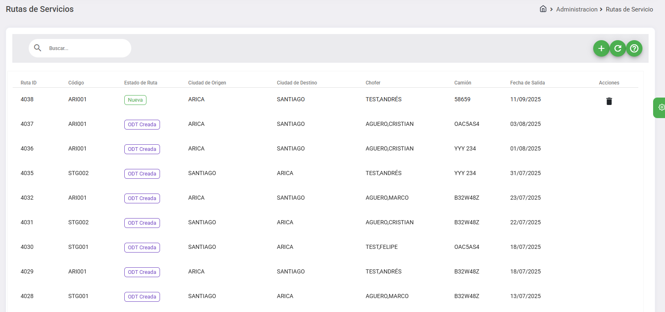
Task: Click the green add new route button
Action: pos(601,48)
